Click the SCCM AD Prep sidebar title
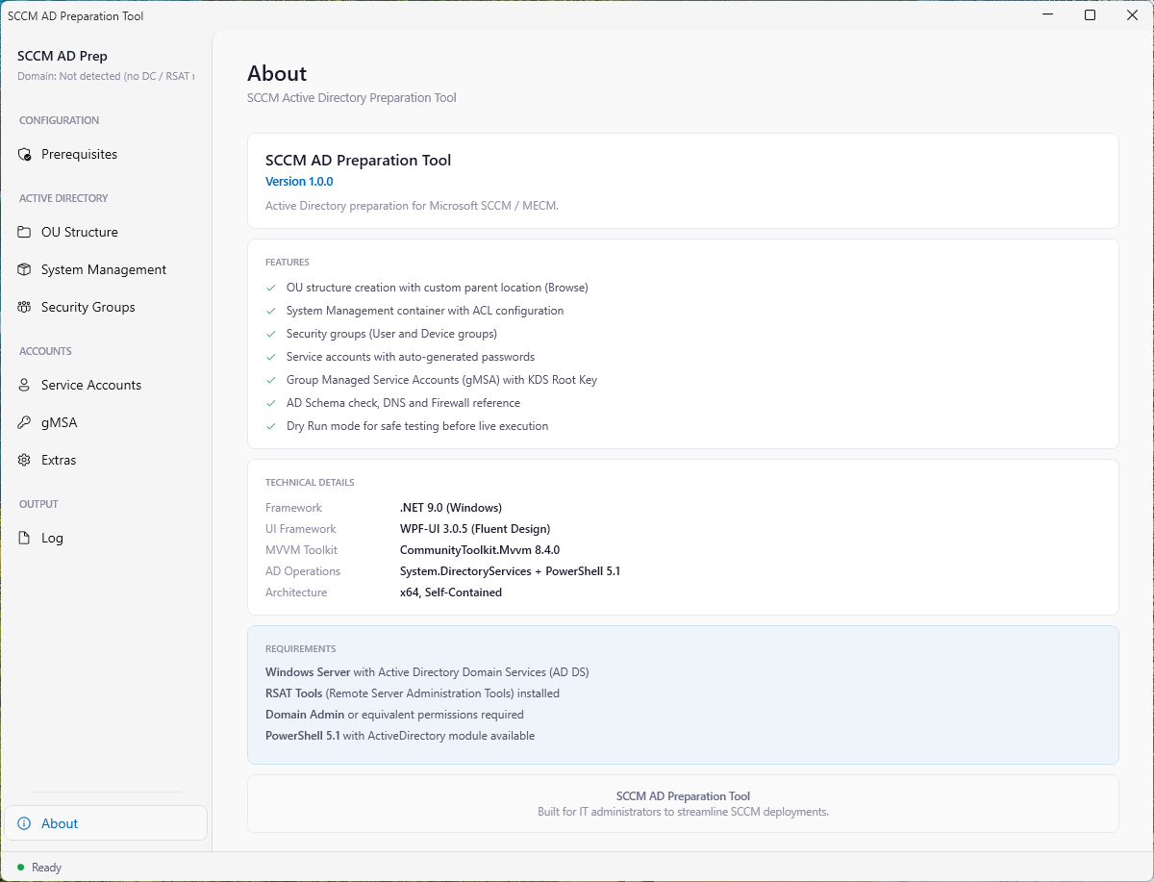This screenshot has height=882, width=1154. 63,56
